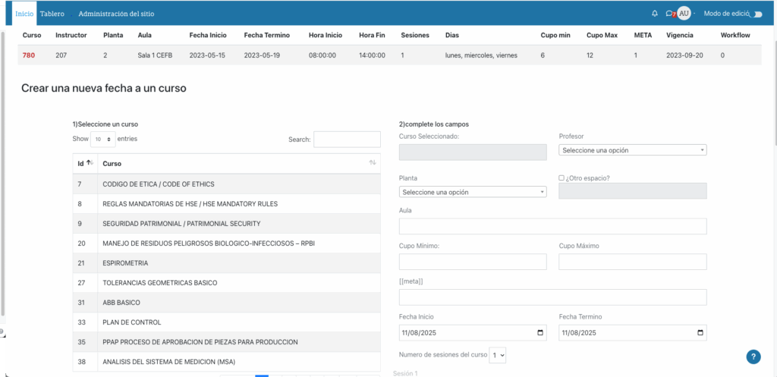Viewport: 777px width, 377px height.
Task: Select SEGURIDAD PATRIMONIAL row
Action: coord(226,224)
